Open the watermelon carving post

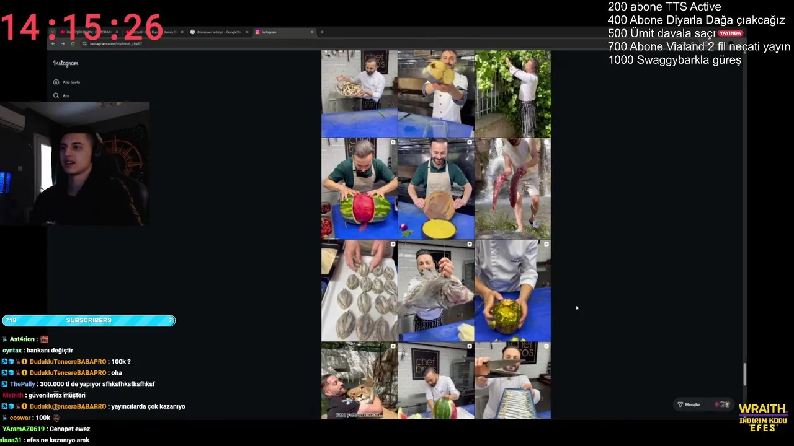click(359, 189)
